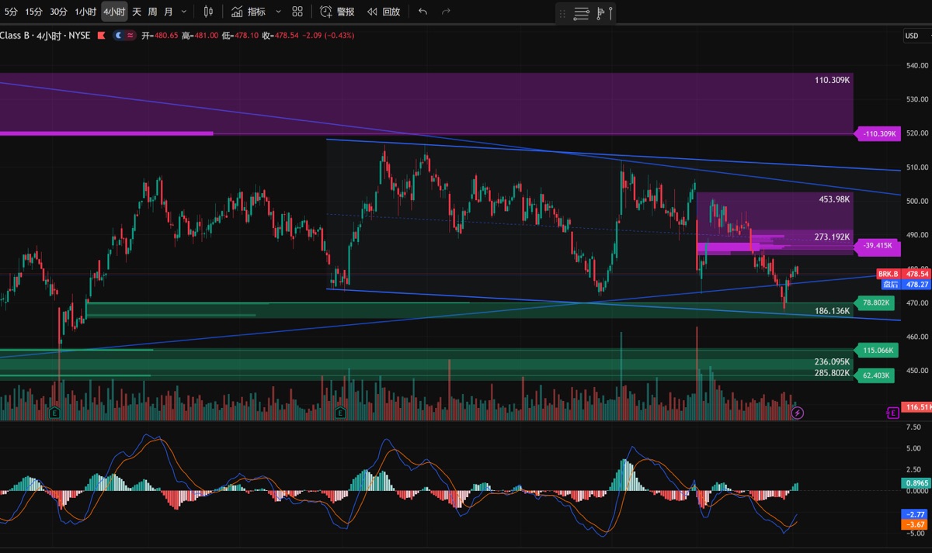The width and height of the screenshot is (932, 553).
Task: Open the candlestick chart type selector
Action: pos(207,12)
